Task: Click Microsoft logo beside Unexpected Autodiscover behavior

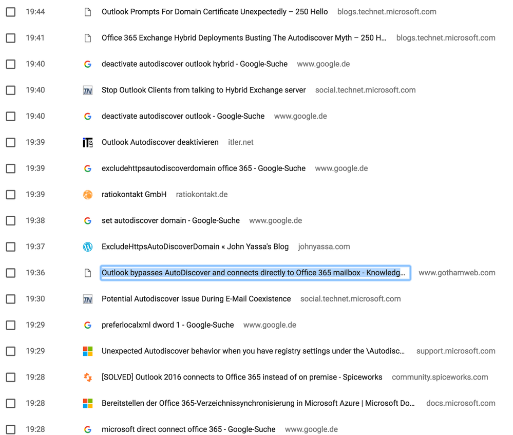Action: pyautogui.click(x=88, y=351)
